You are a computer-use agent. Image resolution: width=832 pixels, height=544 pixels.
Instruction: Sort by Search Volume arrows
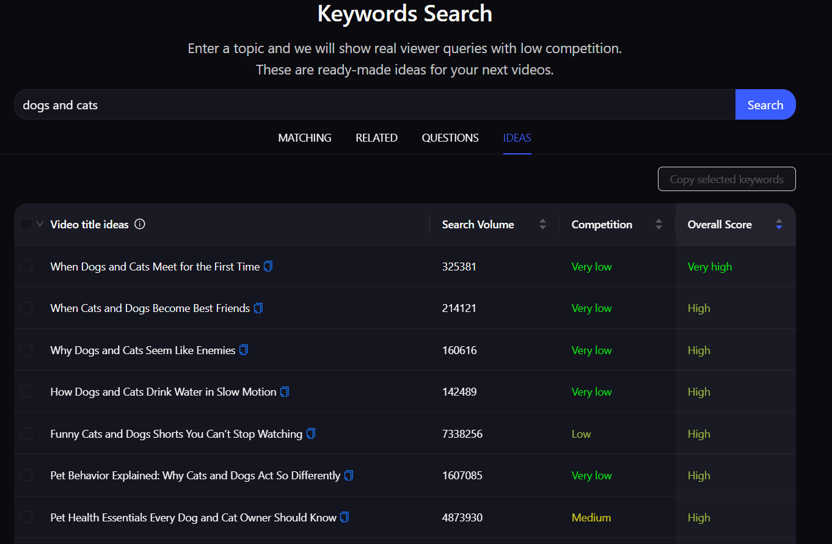coord(542,224)
